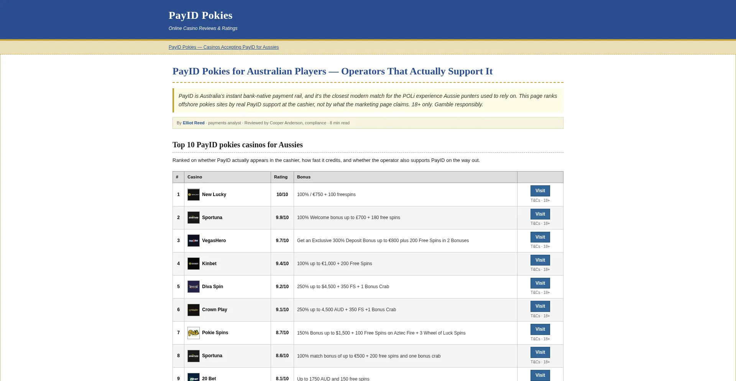The height and width of the screenshot is (381, 736).
Task: Visit the VegasHero casino
Action: pos(540,237)
